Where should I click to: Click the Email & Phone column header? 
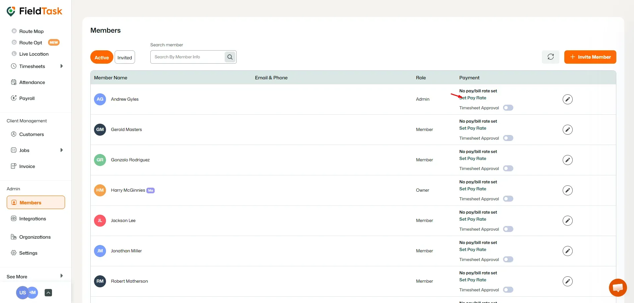point(271,78)
